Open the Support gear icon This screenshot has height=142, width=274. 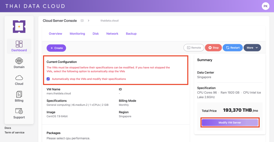[x=19, y=111]
